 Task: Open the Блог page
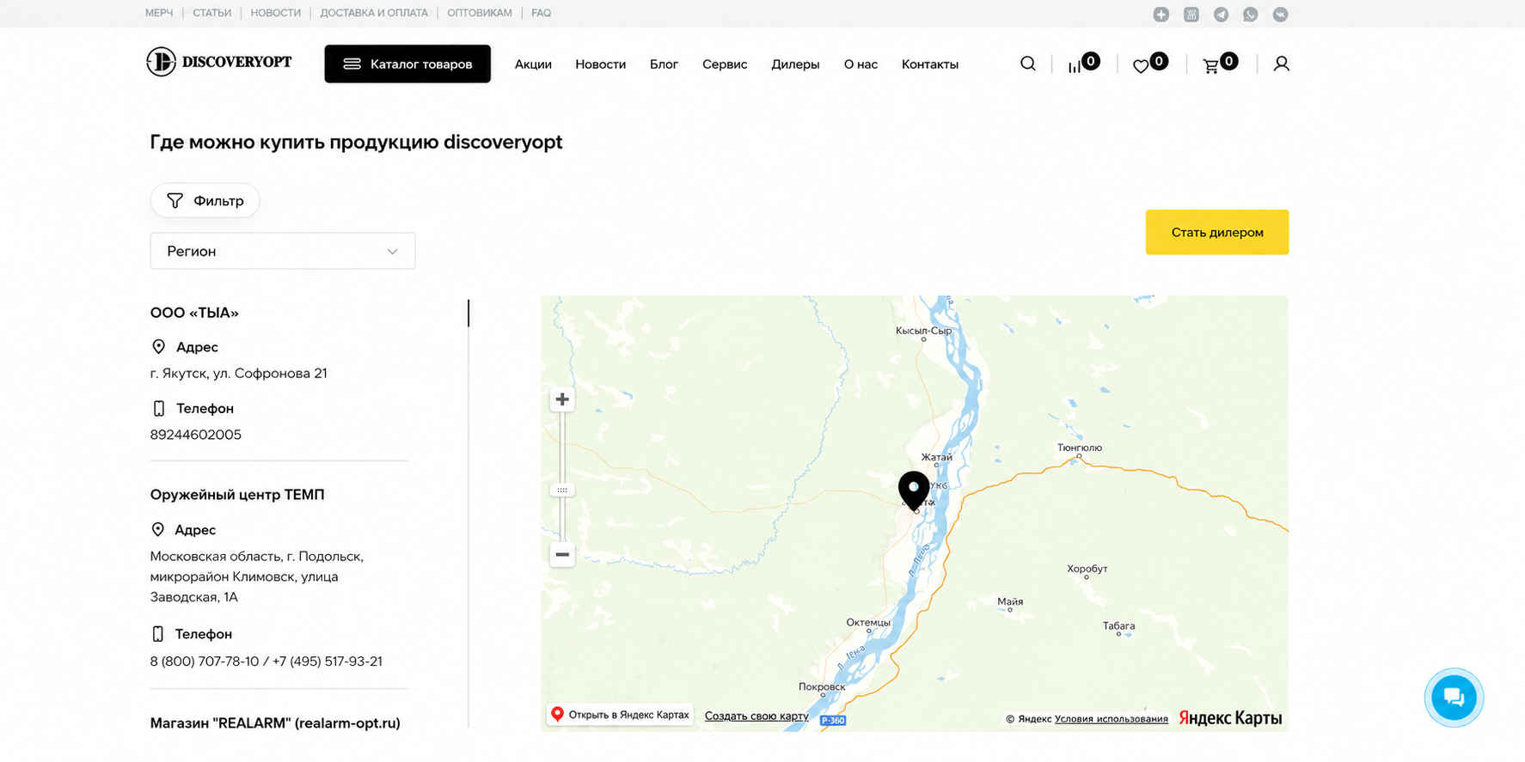click(x=664, y=64)
